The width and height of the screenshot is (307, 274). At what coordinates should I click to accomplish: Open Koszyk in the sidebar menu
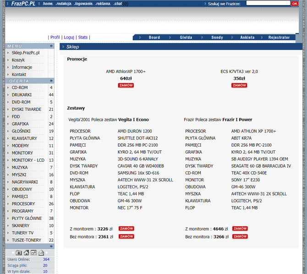pos(18,60)
